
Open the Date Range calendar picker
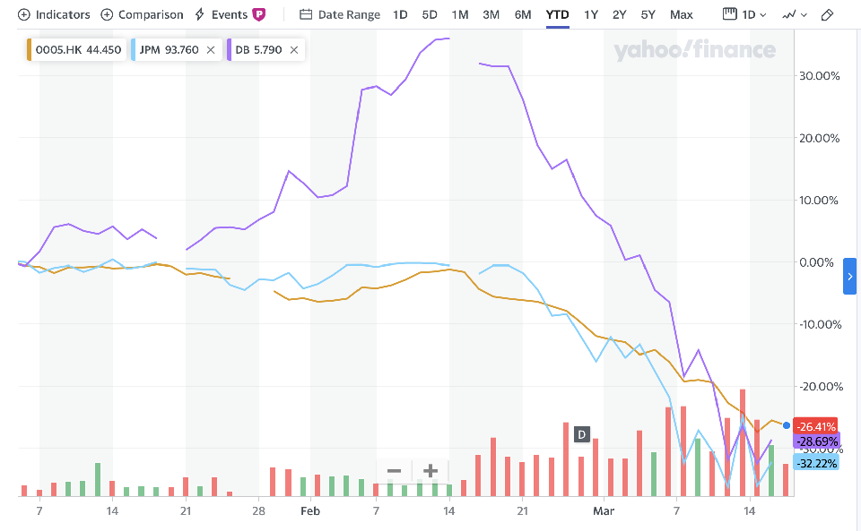click(x=340, y=14)
